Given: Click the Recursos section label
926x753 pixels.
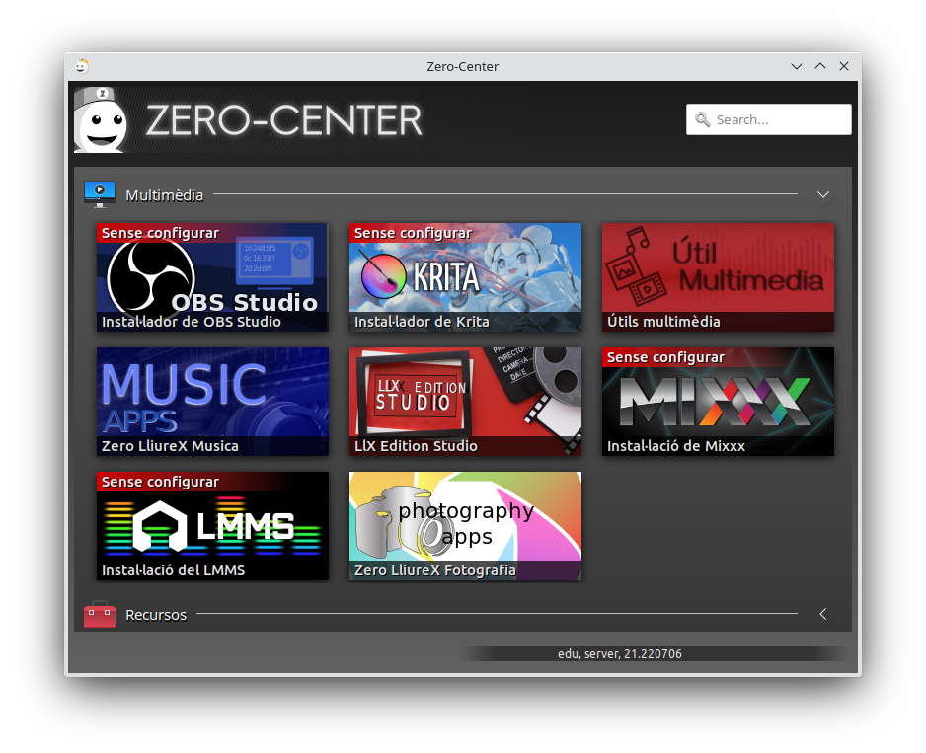Looking at the screenshot, I should 156,615.
